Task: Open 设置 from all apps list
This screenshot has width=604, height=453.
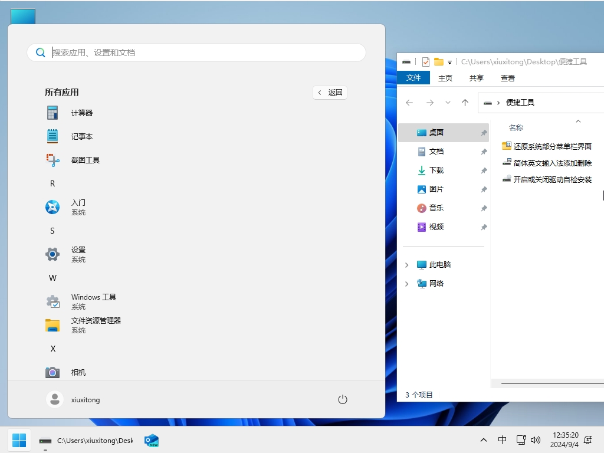Action: [x=77, y=254]
